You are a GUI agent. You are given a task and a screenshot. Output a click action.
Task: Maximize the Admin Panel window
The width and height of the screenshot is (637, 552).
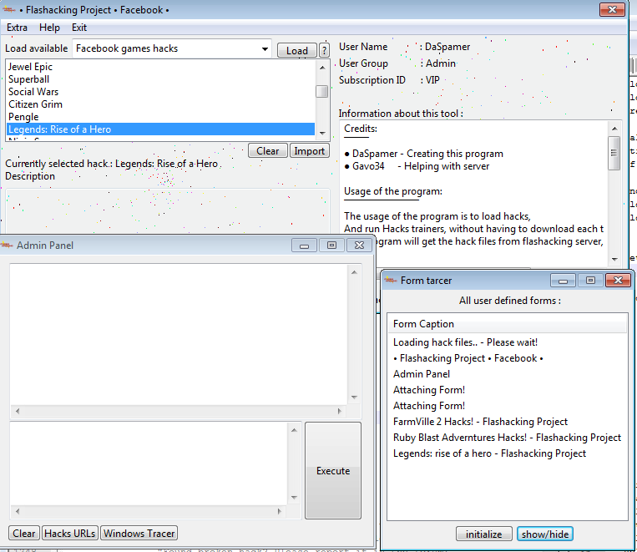pos(331,246)
